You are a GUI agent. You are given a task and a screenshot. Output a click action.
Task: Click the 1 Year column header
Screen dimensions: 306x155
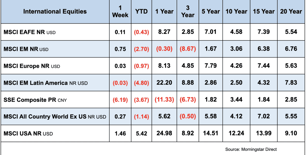point(164,12)
